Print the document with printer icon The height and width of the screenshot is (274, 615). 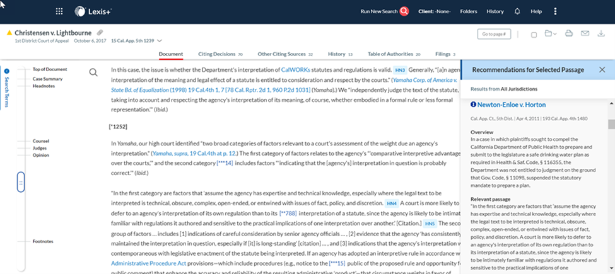point(569,33)
